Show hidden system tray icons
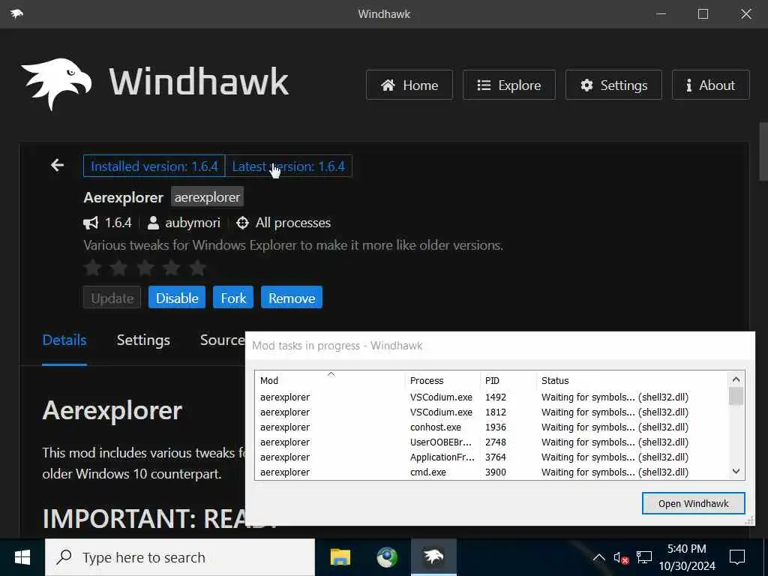Screen dimensions: 768x576 click(x=598, y=557)
